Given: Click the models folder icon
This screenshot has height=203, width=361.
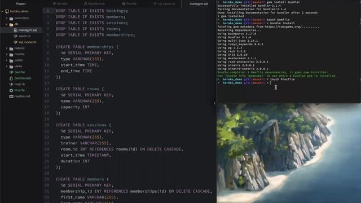Looking at the screenshot, I should pos(11,54).
